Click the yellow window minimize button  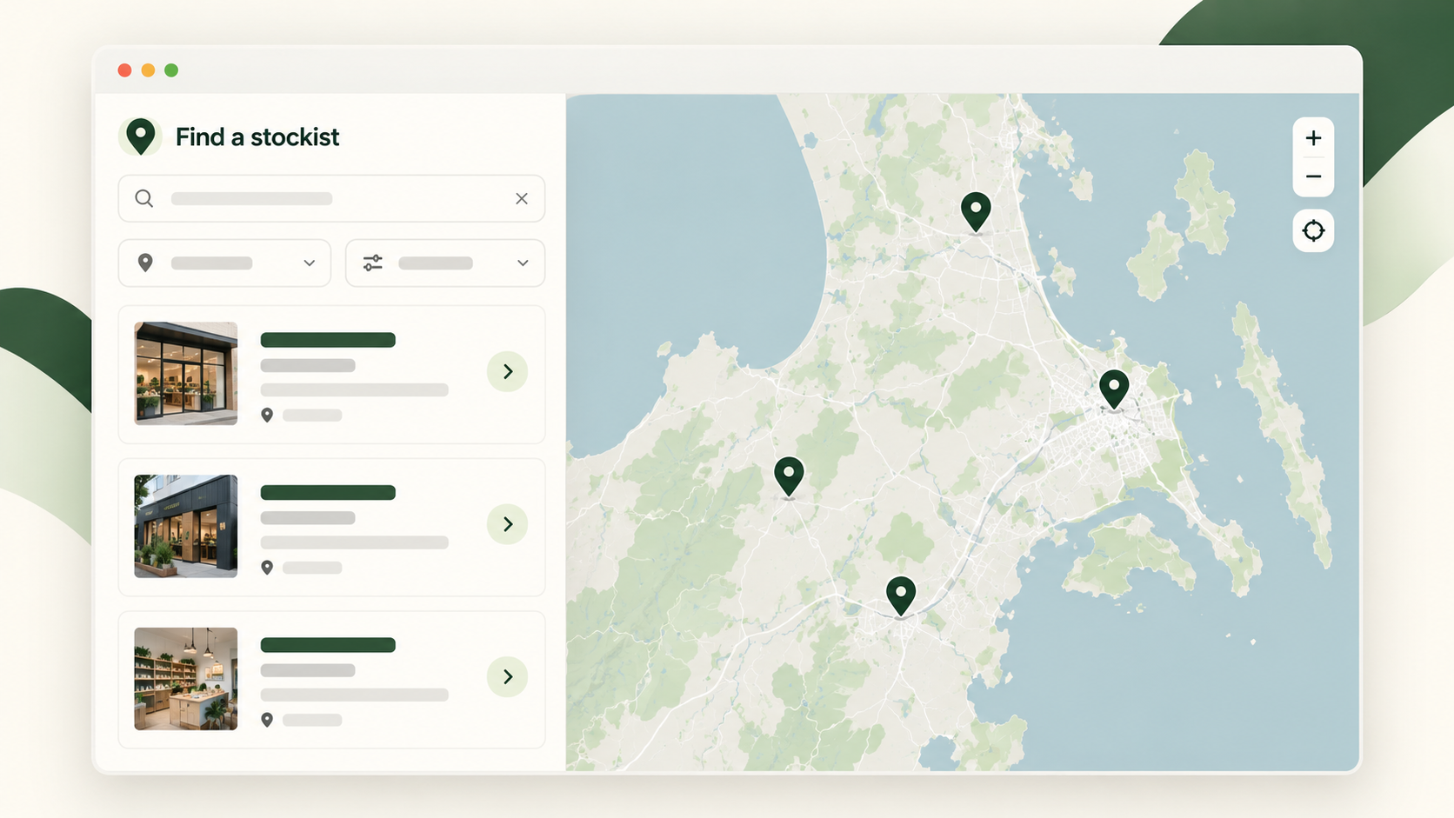point(148,70)
